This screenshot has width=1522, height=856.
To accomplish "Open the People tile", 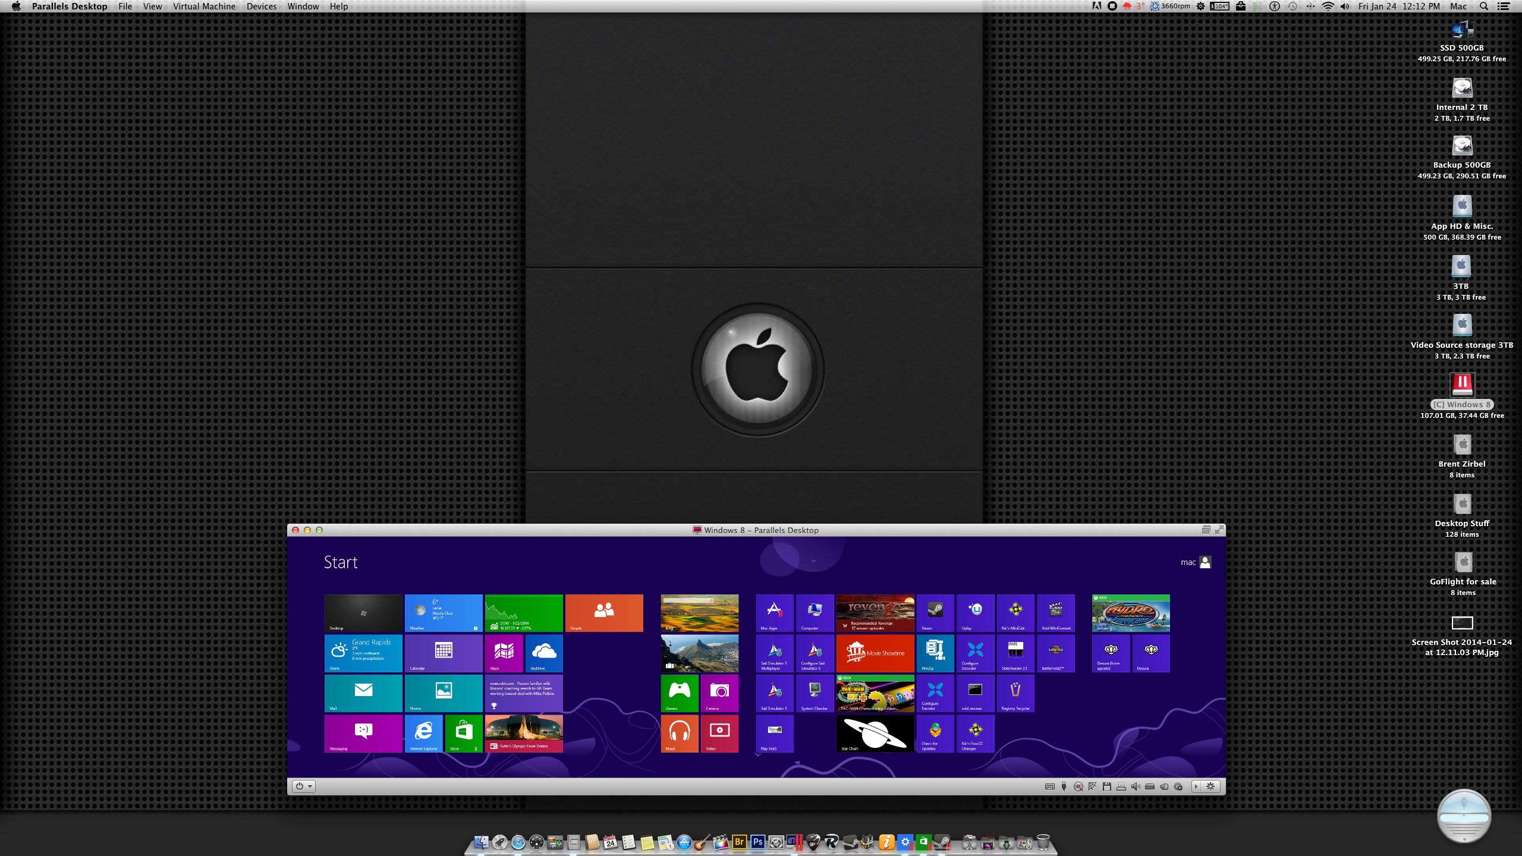I will 604,613.
